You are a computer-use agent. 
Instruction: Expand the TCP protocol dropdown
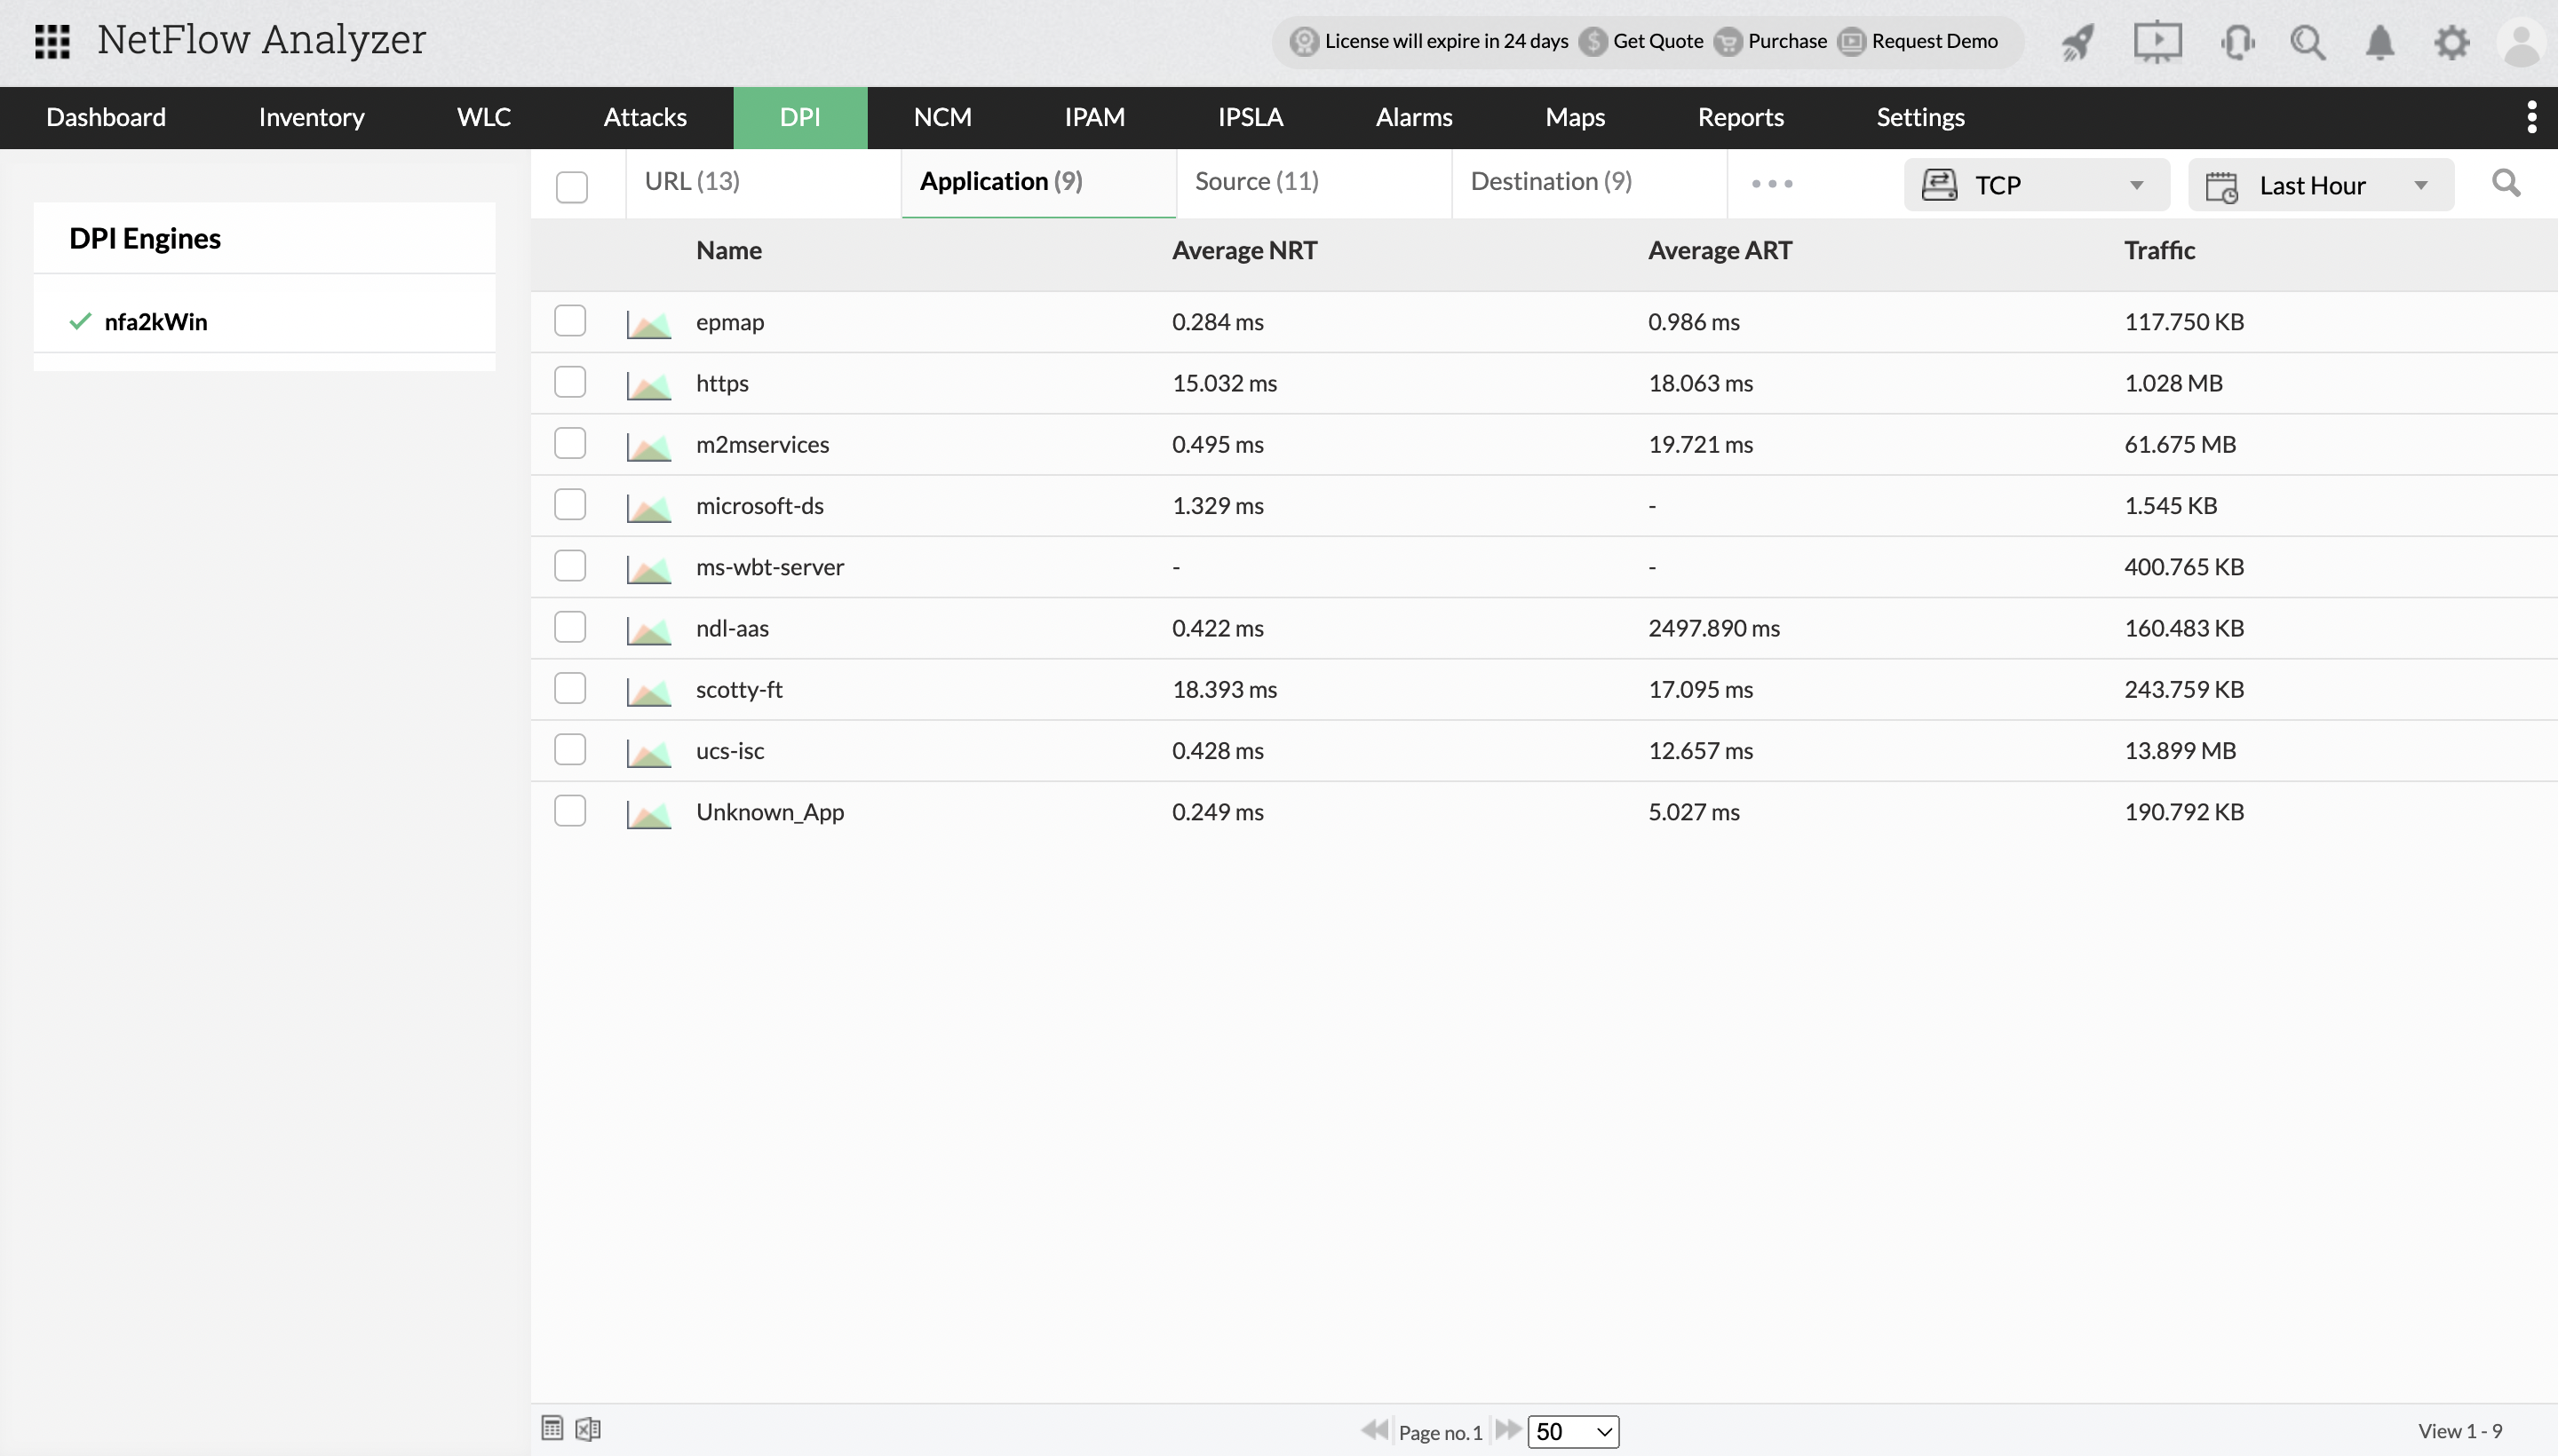pyautogui.click(x=2036, y=185)
